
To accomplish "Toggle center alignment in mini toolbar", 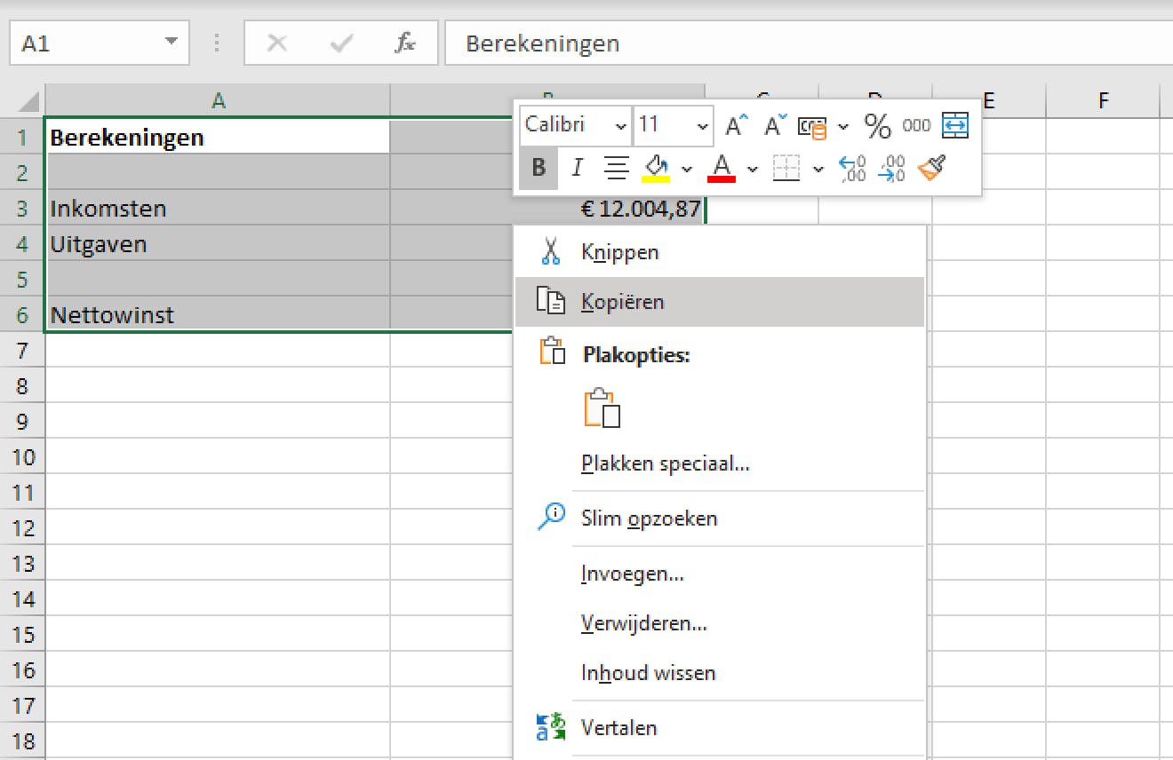I will (616, 167).
